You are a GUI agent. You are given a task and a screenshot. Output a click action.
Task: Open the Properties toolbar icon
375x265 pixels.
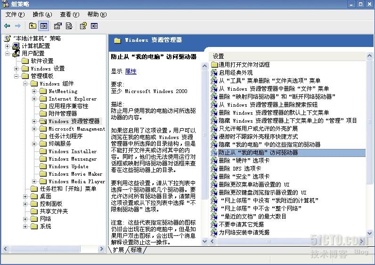pos(58,26)
